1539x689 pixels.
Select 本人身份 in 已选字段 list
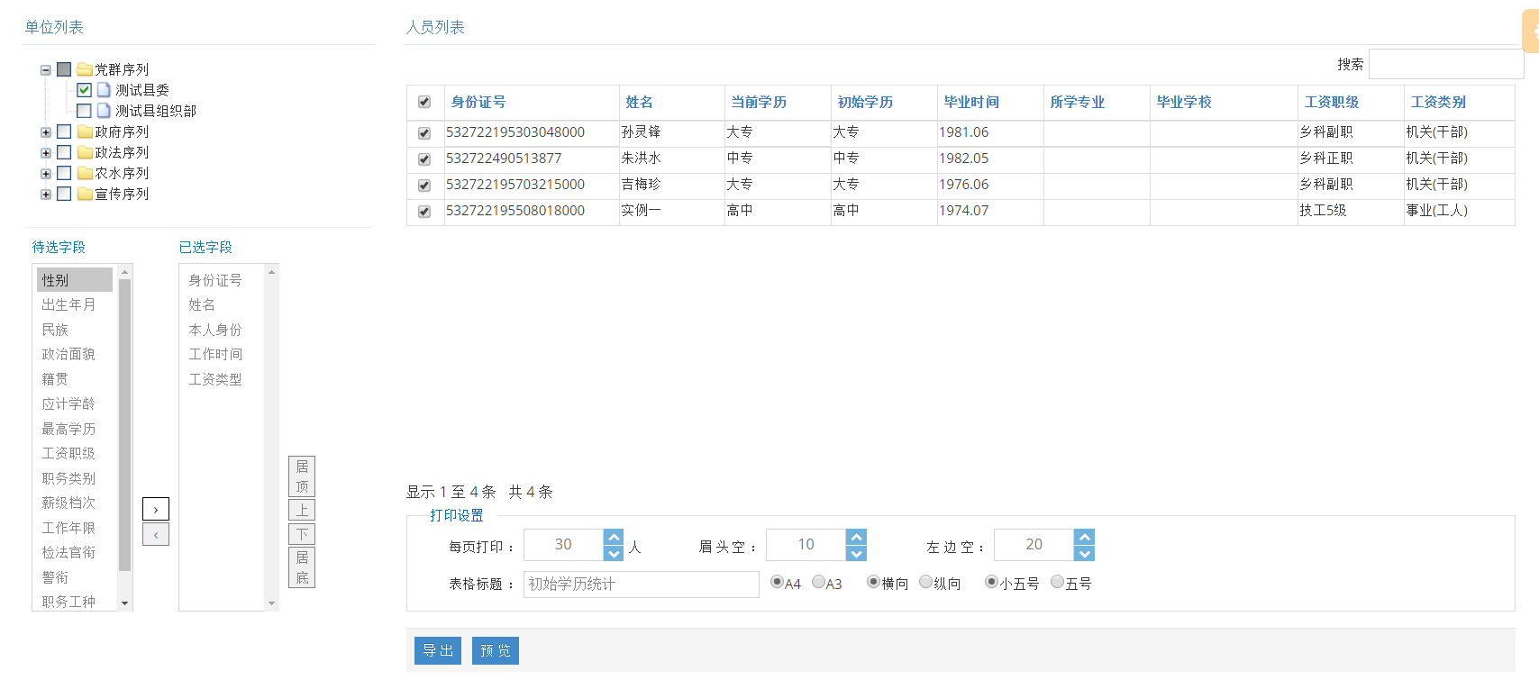(222, 330)
